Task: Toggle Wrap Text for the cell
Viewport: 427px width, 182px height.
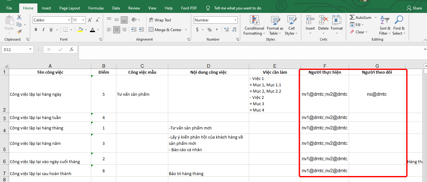Action: (x=160, y=20)
